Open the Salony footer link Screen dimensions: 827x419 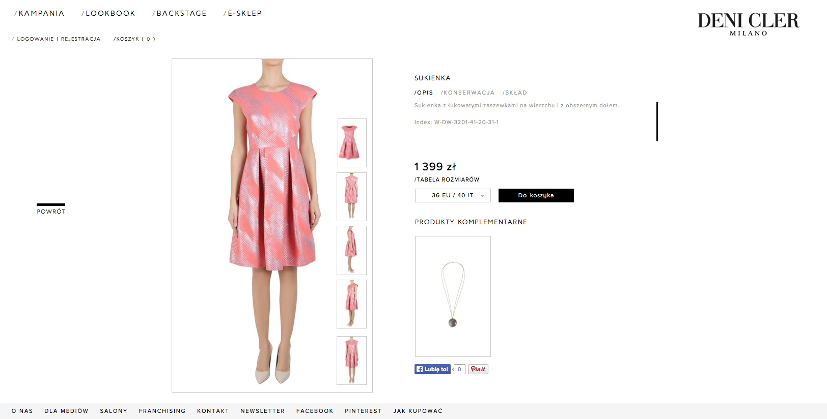(114, 411)
